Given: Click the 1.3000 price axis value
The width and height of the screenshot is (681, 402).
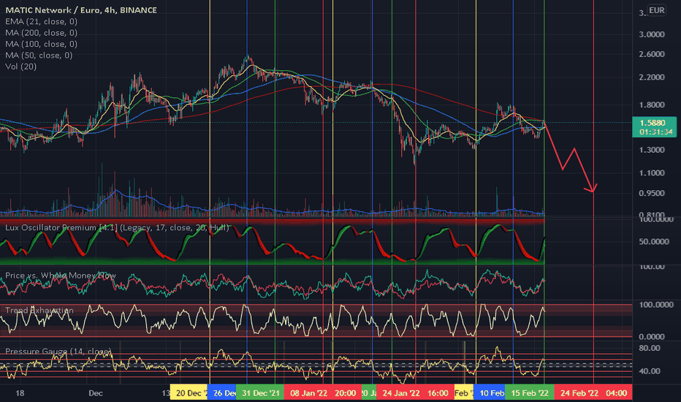Looking at the screenshot, I should (652, 150).
